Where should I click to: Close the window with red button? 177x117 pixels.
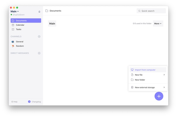coord(11,8)
